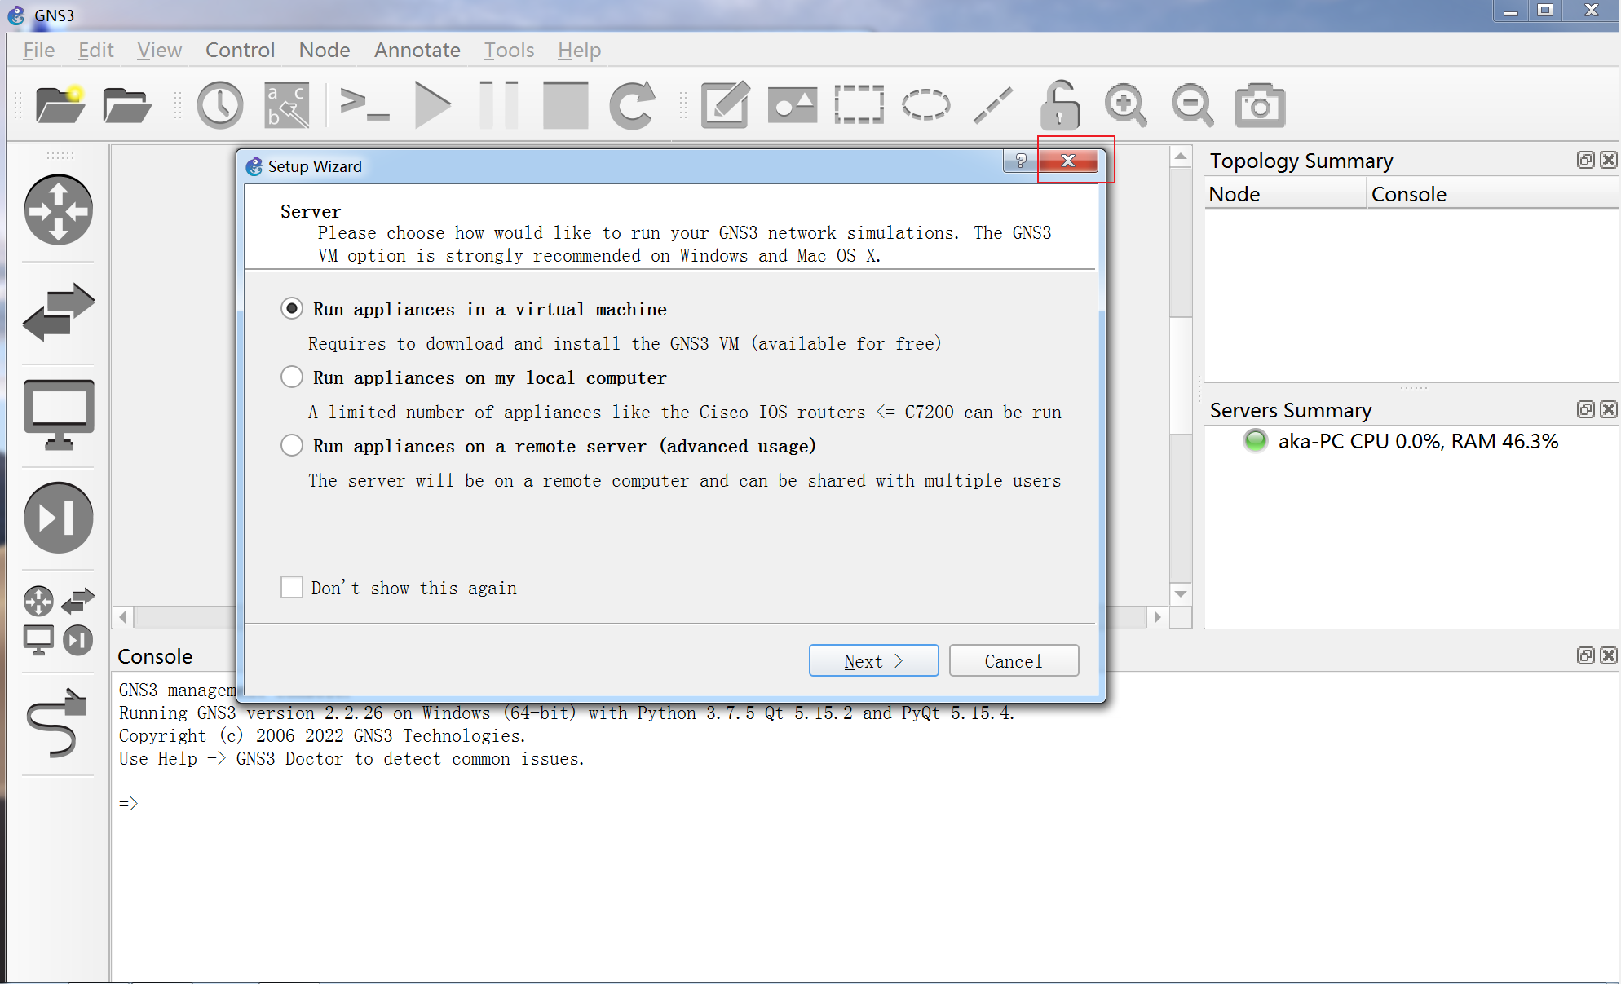Screen dimensions: 1621x984
Task: Stop all nodes with stop icon
Action: (566, 105)
